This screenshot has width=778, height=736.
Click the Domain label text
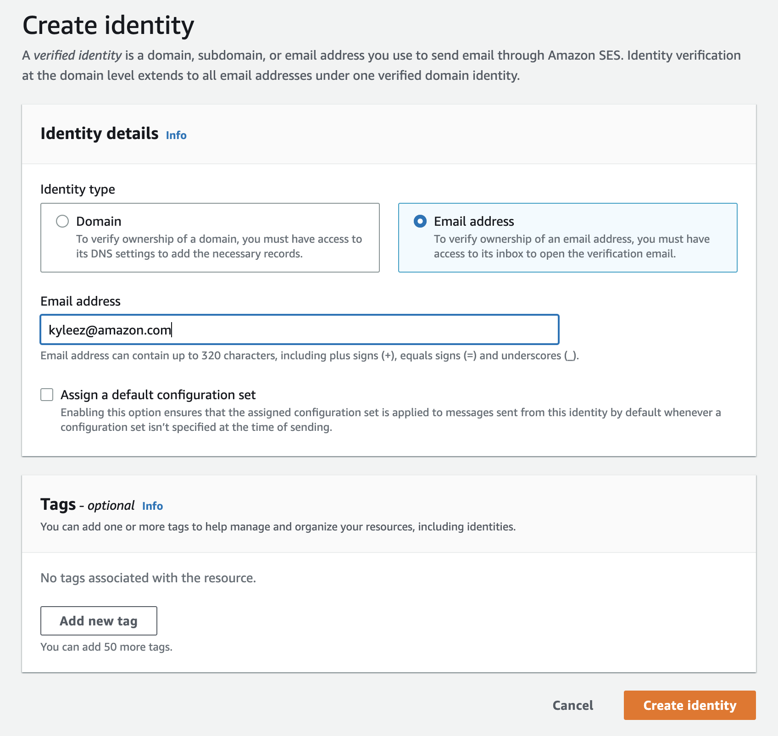click(99, 222)
